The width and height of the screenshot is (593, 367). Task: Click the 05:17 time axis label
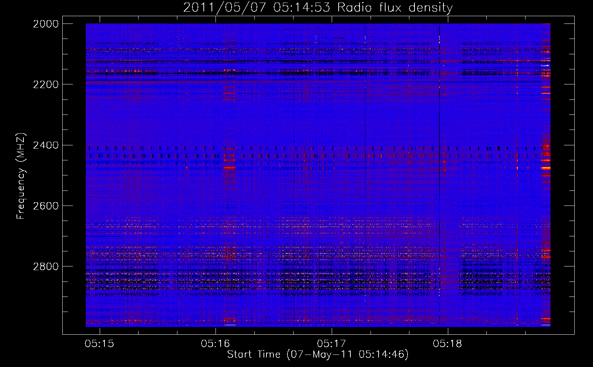[332, 344]
